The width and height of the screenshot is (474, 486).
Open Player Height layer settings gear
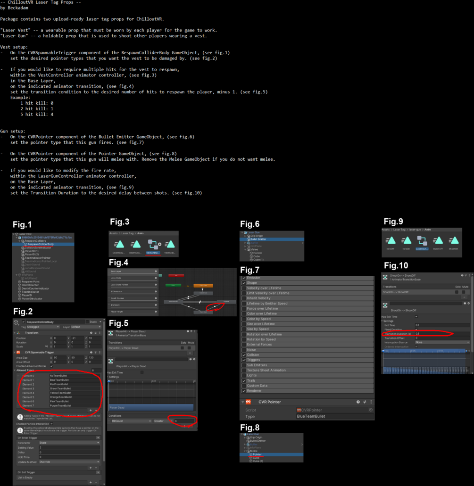click(156, 312)
